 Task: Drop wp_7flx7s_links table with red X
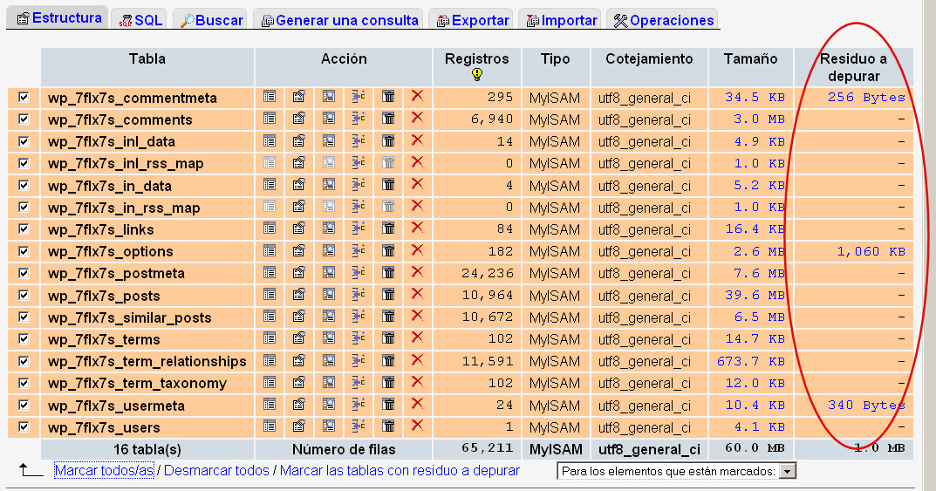(x=417, y=228)
